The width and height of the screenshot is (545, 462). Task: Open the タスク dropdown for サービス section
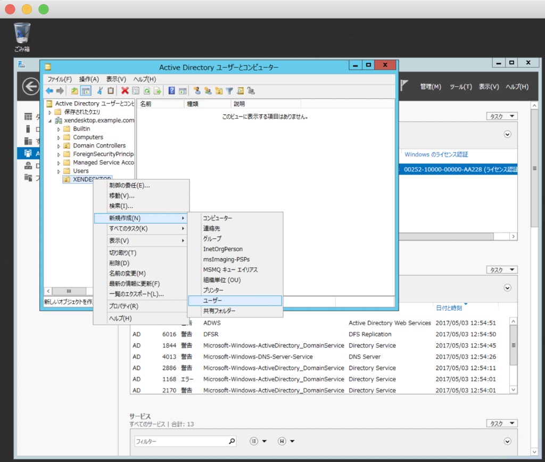pyautogui.click(x=502, y=424)
